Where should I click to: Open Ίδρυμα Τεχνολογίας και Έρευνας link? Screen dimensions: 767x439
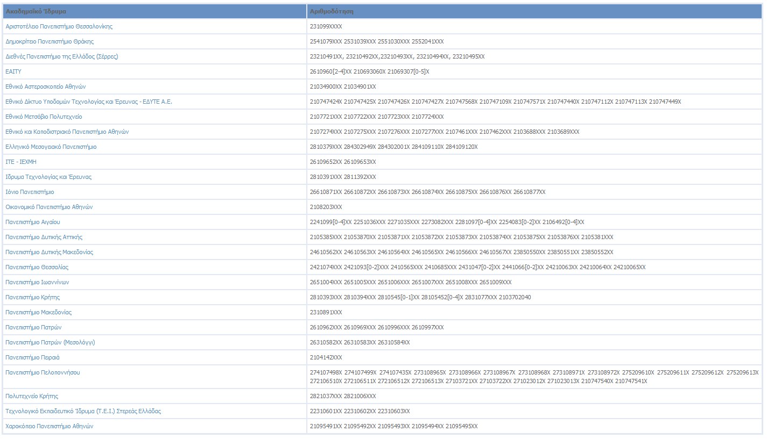(48, 177)
